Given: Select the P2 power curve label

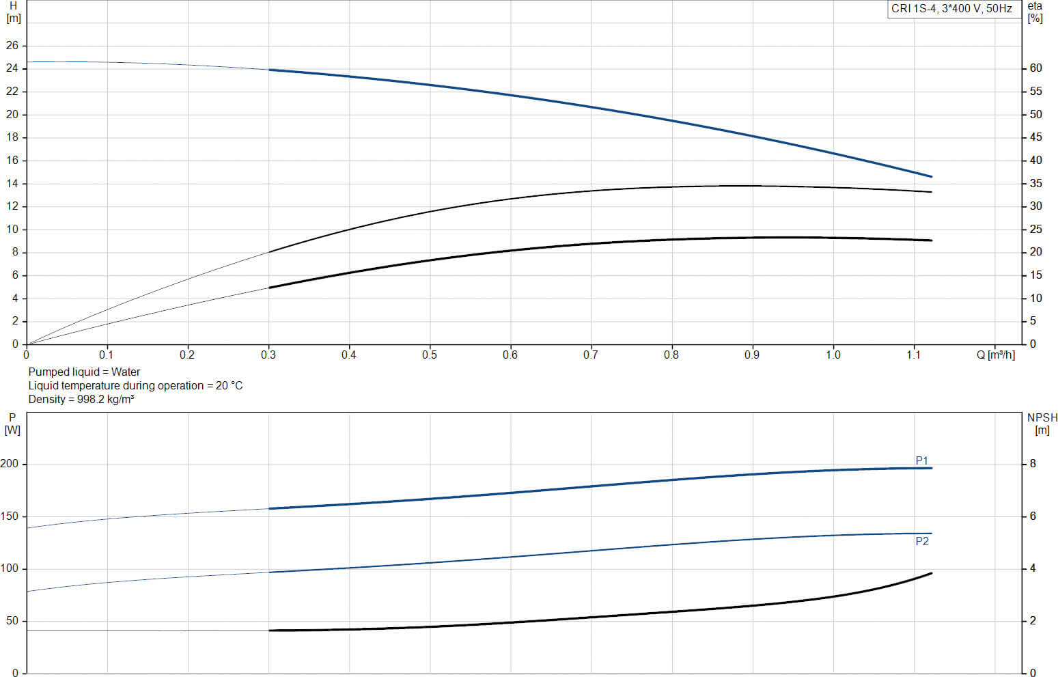Looking at the screenshot, I should [921, 541].
